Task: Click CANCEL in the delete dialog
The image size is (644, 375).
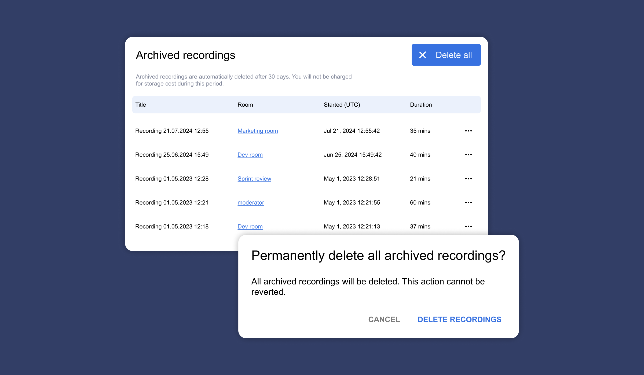Action: (384, 319)
